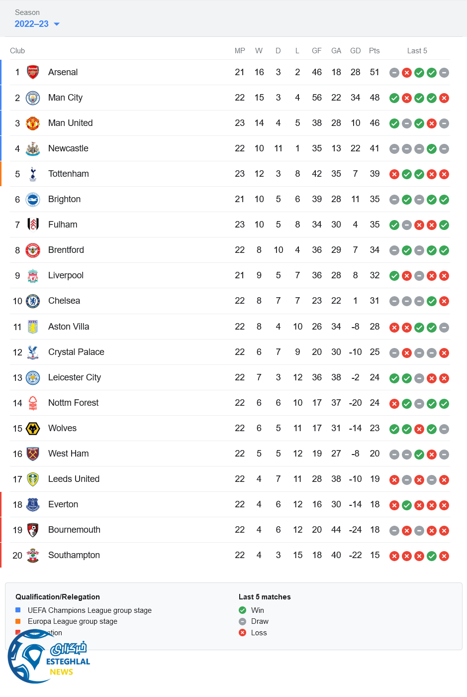
Task: Click the Man City club crest
Action: tap(33, 98)
